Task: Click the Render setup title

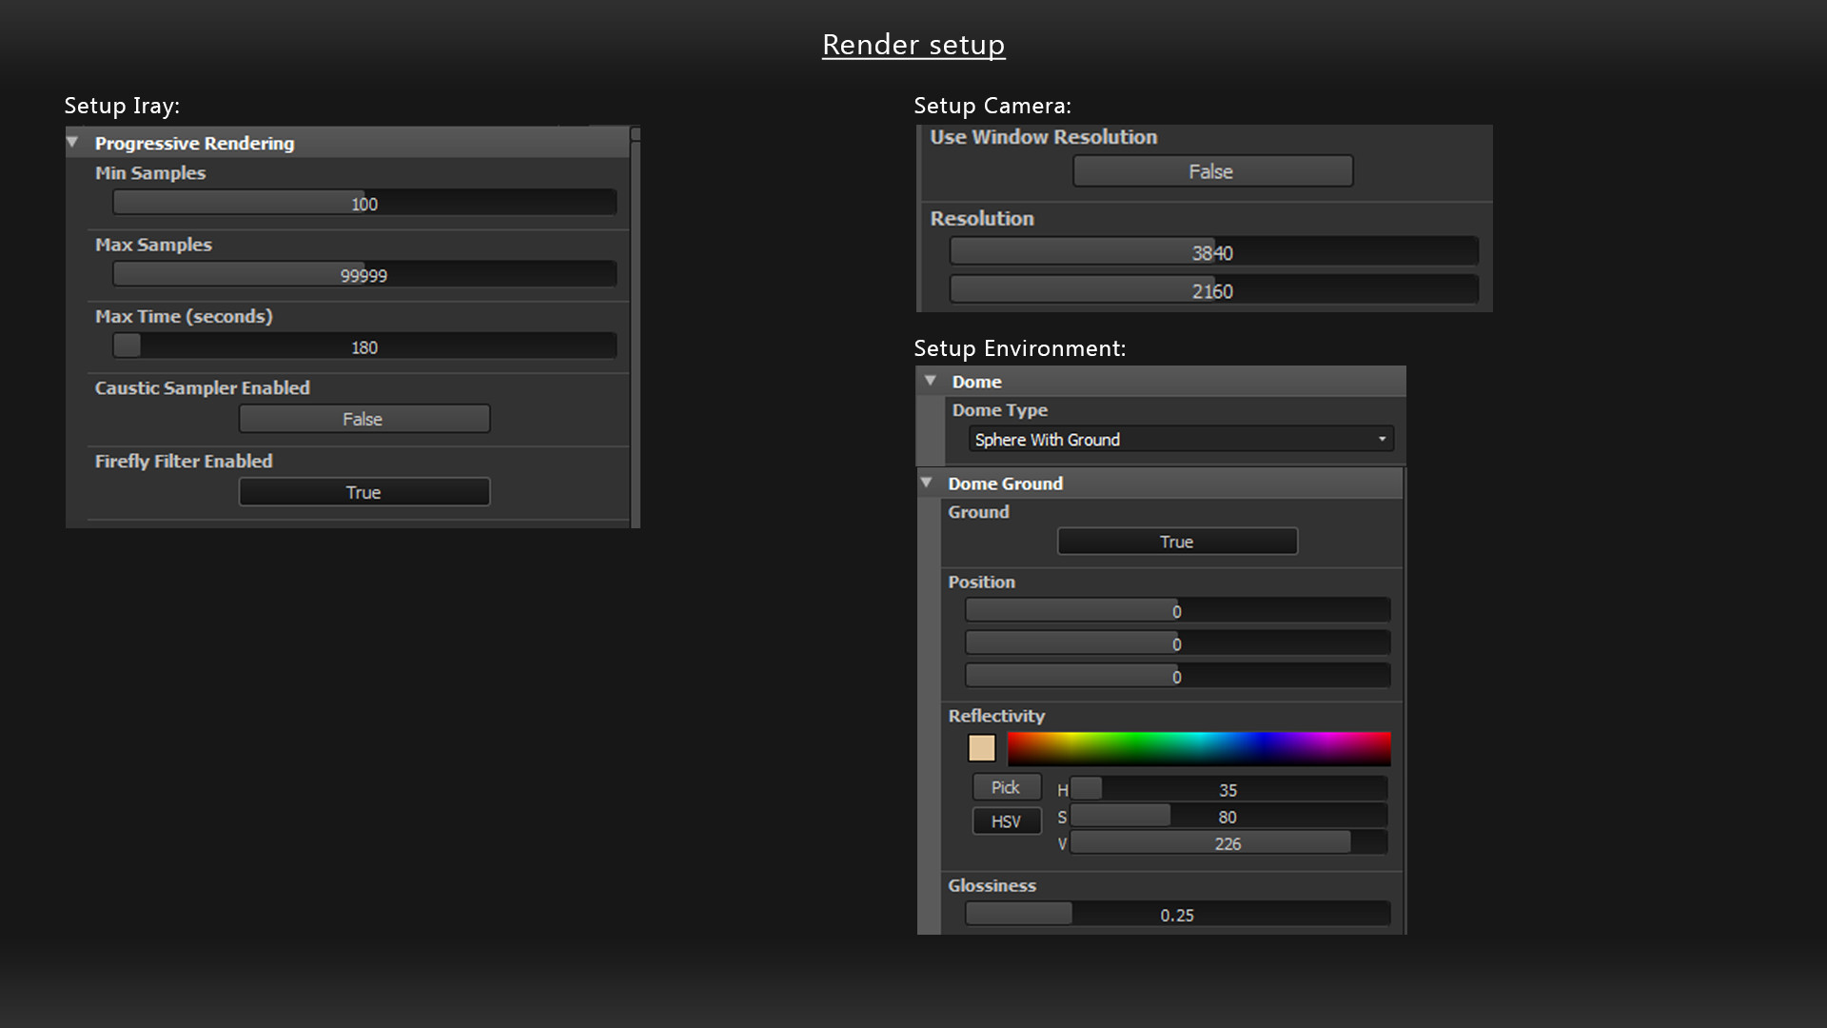Action: coord(913,45)
